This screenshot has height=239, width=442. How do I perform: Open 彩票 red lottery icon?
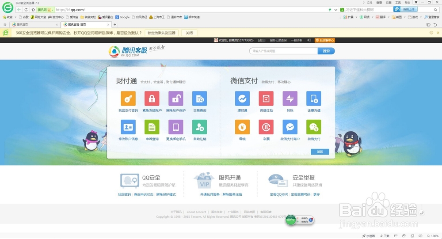point(266,127)
